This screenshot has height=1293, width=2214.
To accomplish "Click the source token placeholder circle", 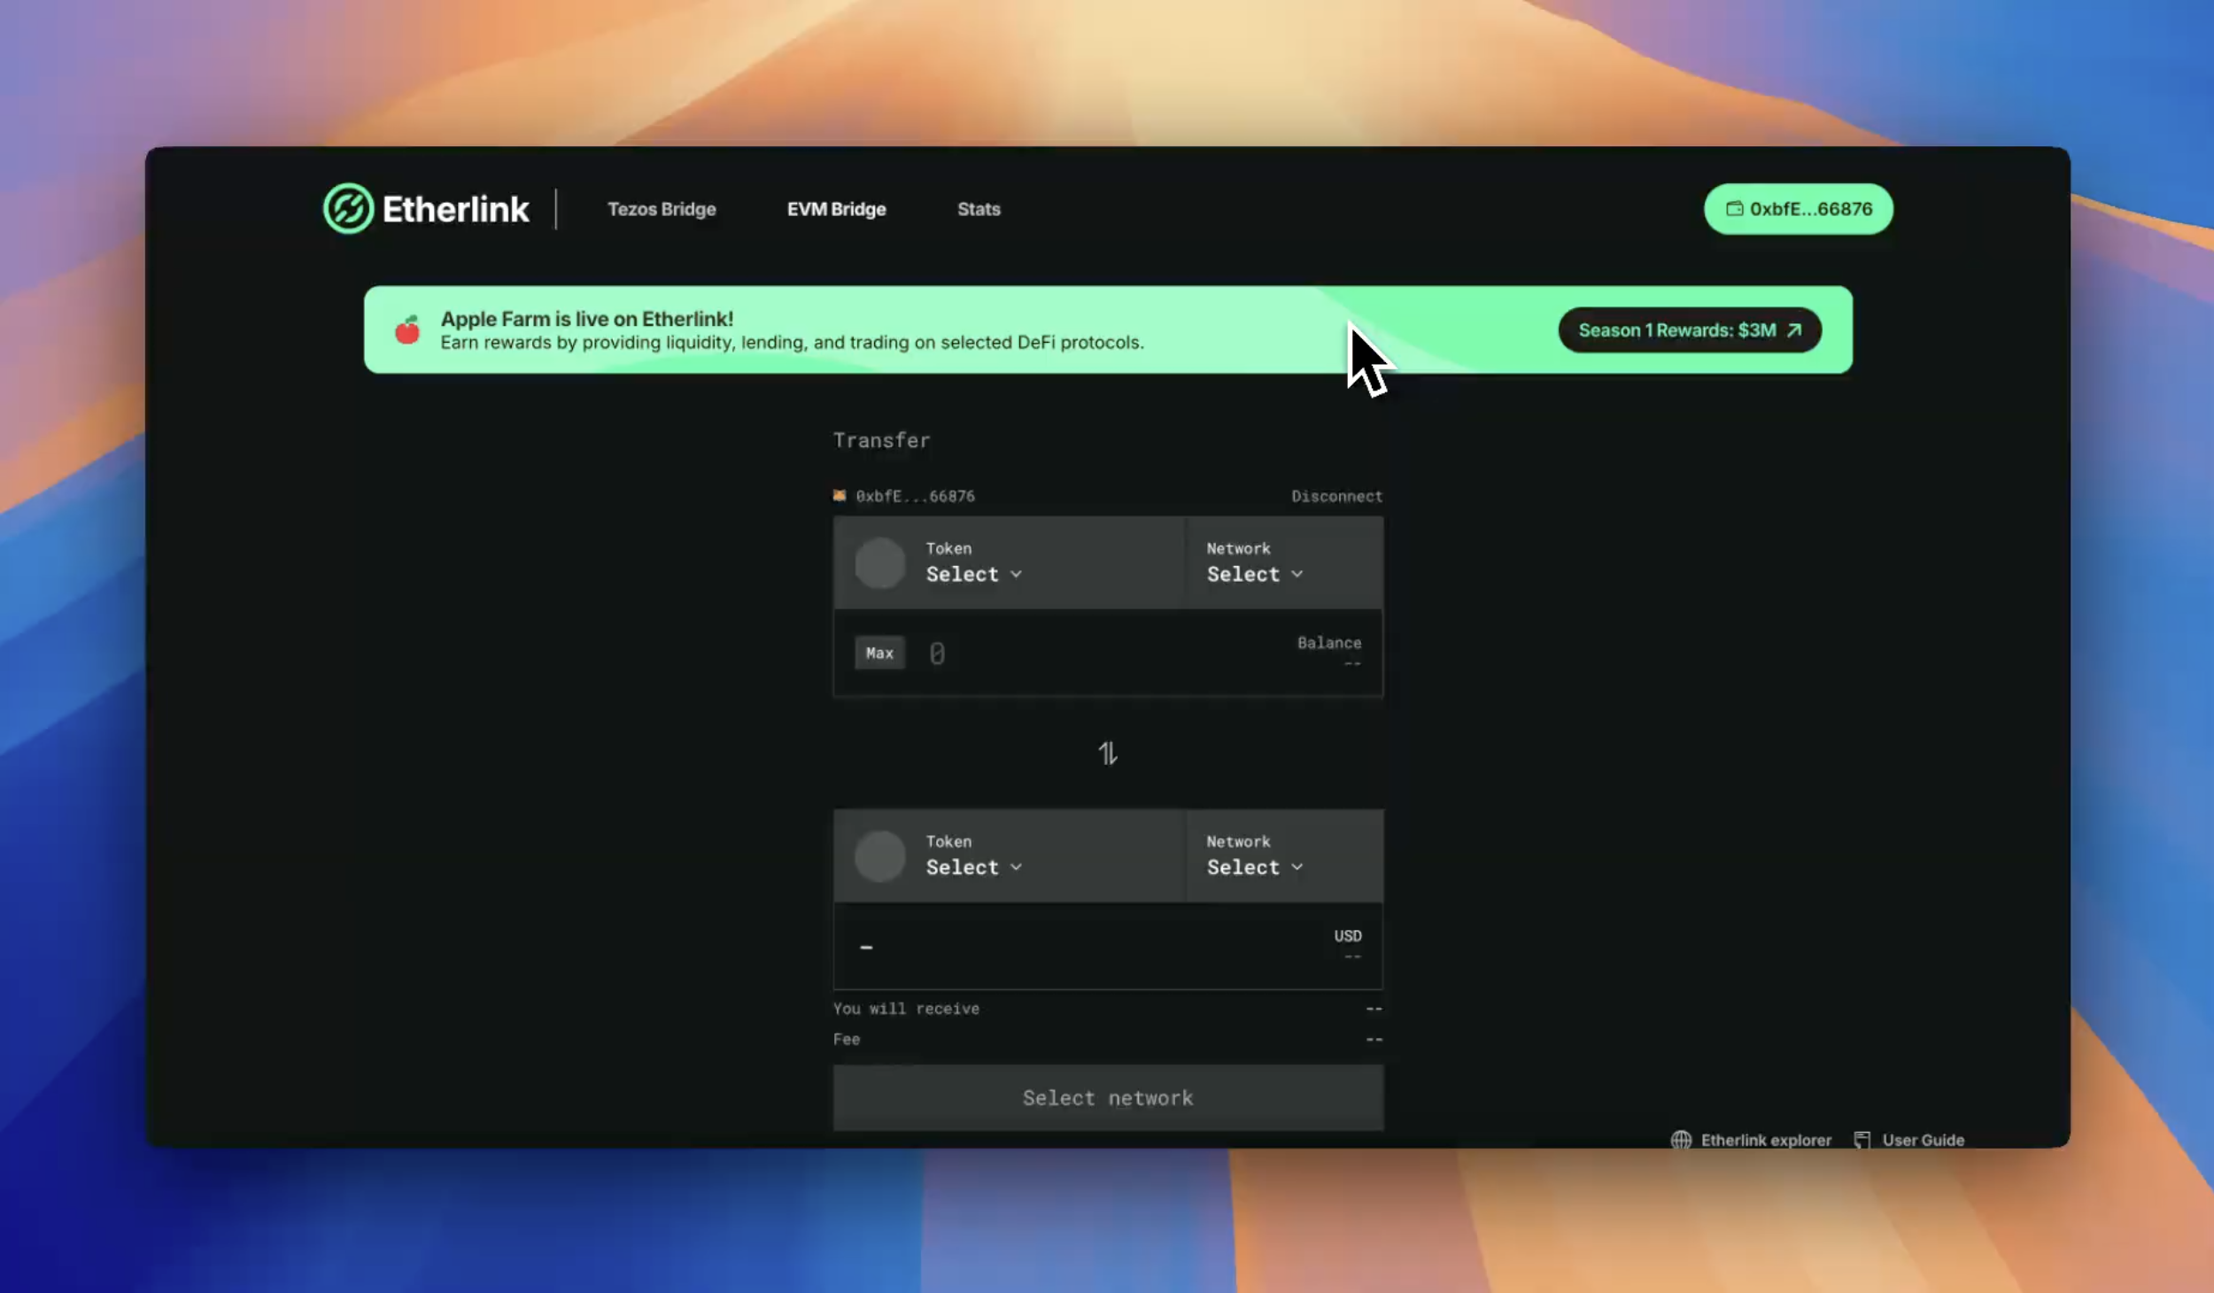I will [880, 563].
